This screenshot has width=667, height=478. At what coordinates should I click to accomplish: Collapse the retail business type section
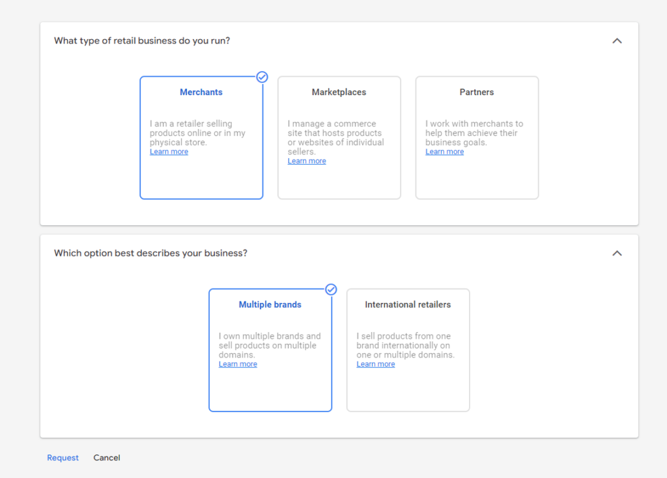click(617, 41)
